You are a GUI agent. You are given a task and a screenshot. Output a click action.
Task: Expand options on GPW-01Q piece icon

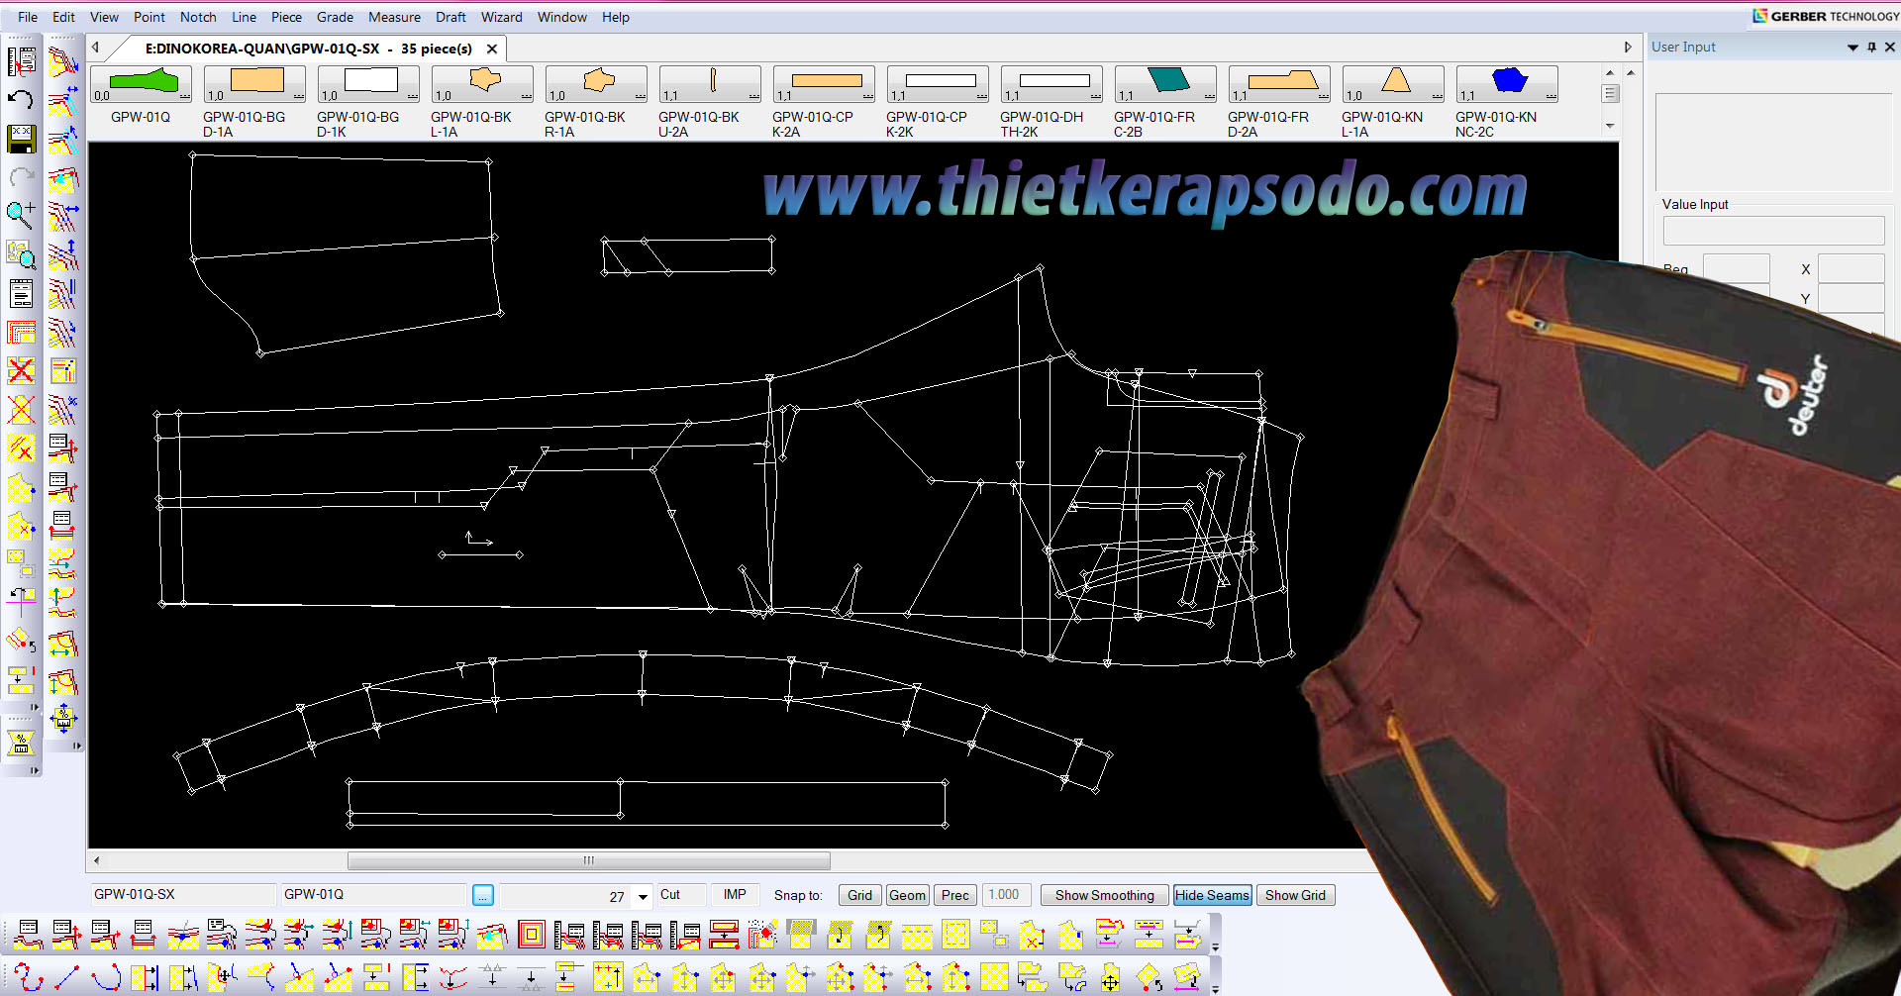184,96
